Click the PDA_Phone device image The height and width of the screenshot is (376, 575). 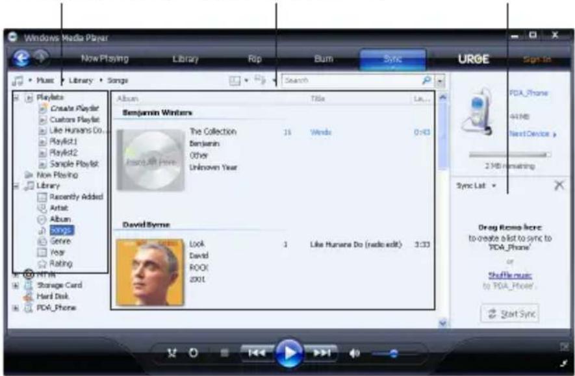[477, 111]
